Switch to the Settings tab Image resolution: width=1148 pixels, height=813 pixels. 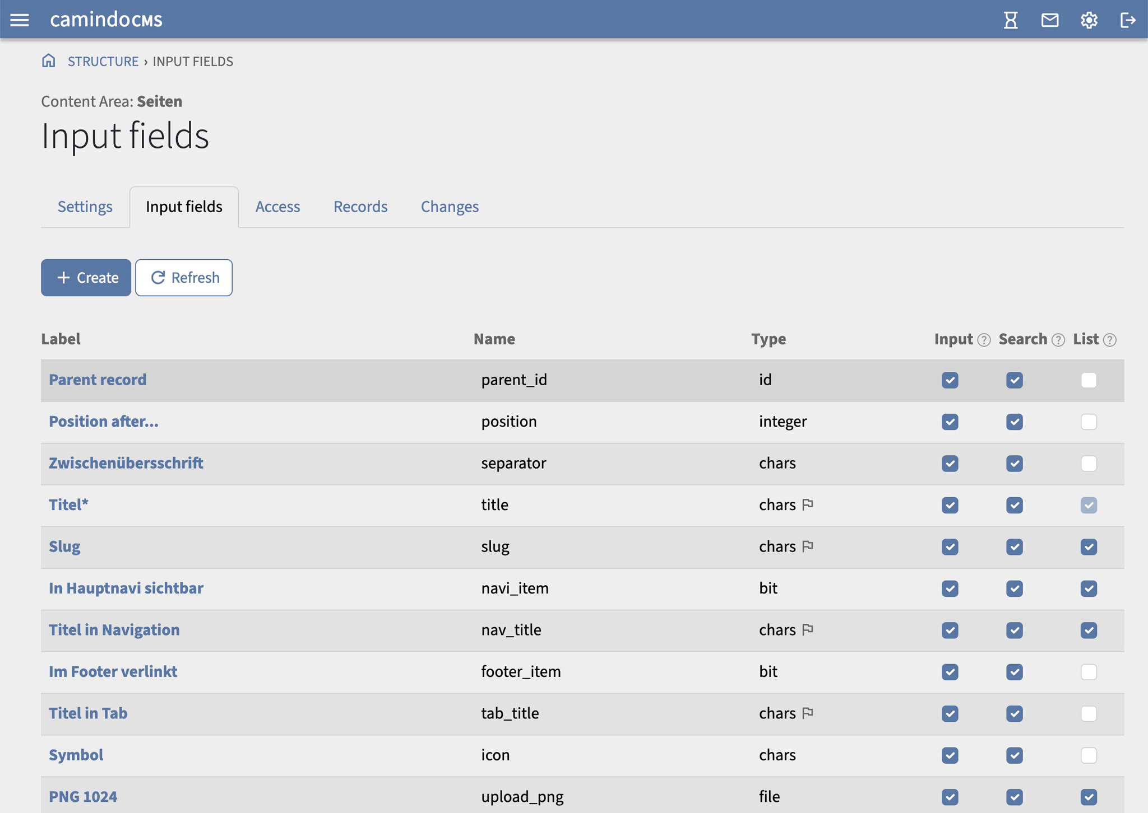85,207
